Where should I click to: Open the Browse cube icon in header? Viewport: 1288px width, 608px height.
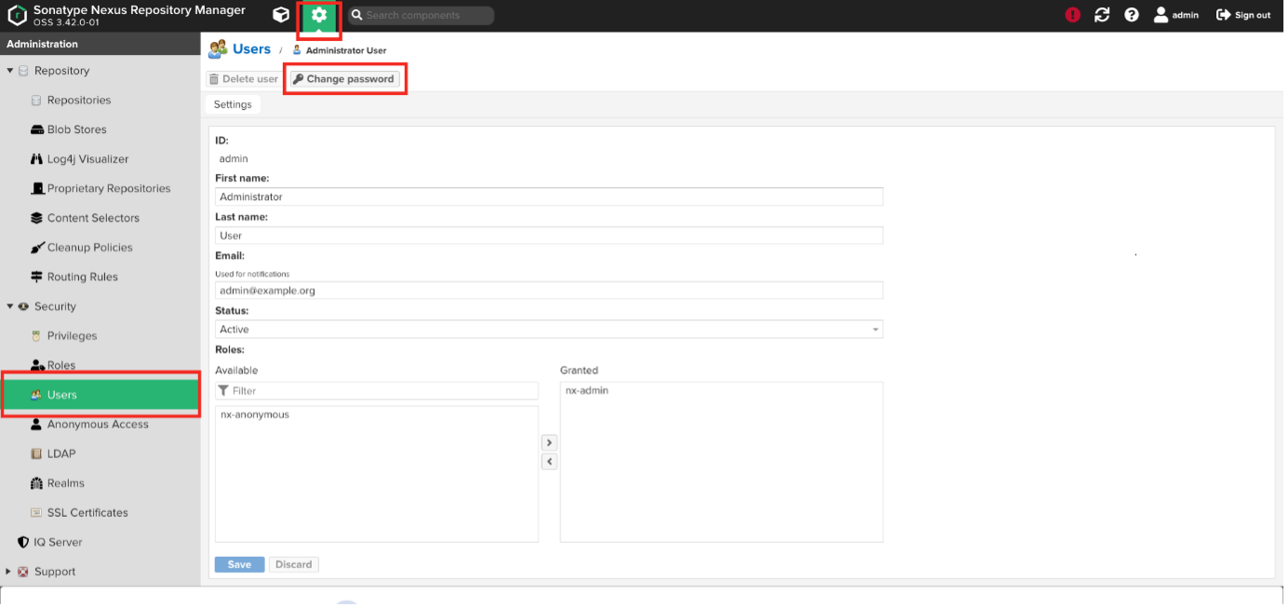tap(280, 15)
